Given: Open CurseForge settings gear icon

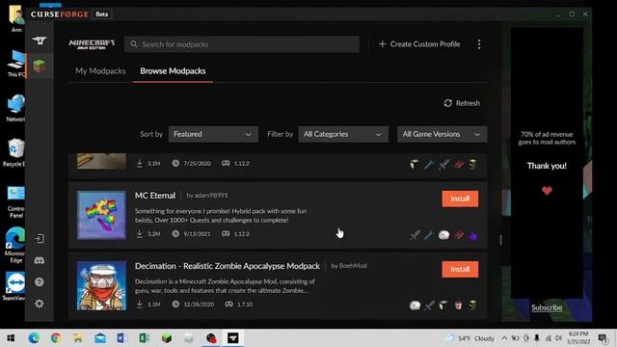Looking at the screenshot, I should pyautogui.click(x=40, y=304).
